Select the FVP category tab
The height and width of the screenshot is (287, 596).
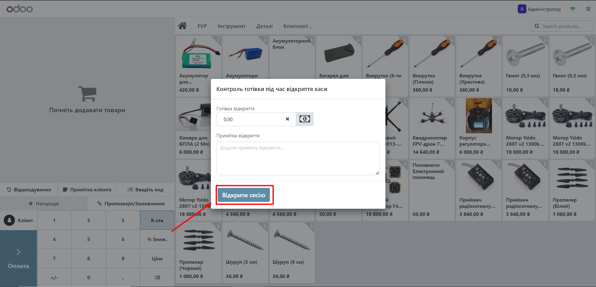coord(202,26)
